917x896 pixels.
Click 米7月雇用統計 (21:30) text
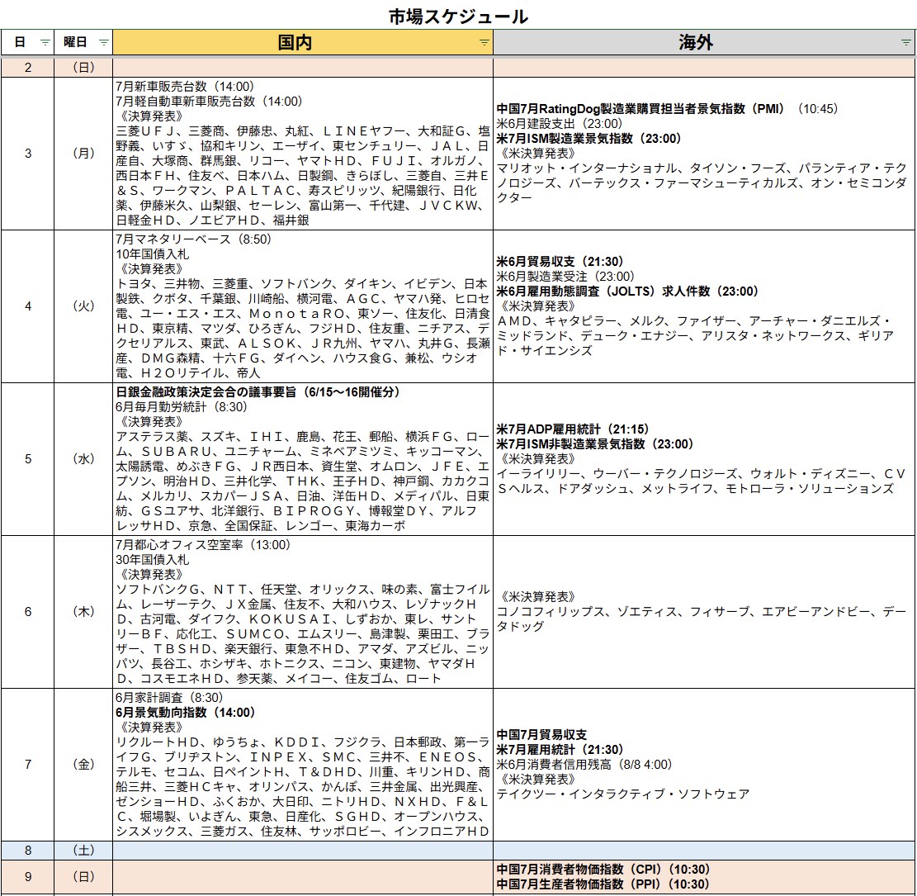(x=560, y=750)
